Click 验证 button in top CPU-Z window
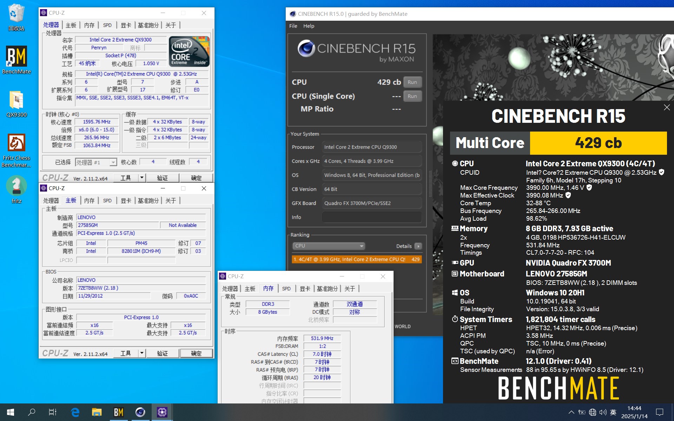The height and width of the screenshot is (421, 674). [x=162, y=178]
